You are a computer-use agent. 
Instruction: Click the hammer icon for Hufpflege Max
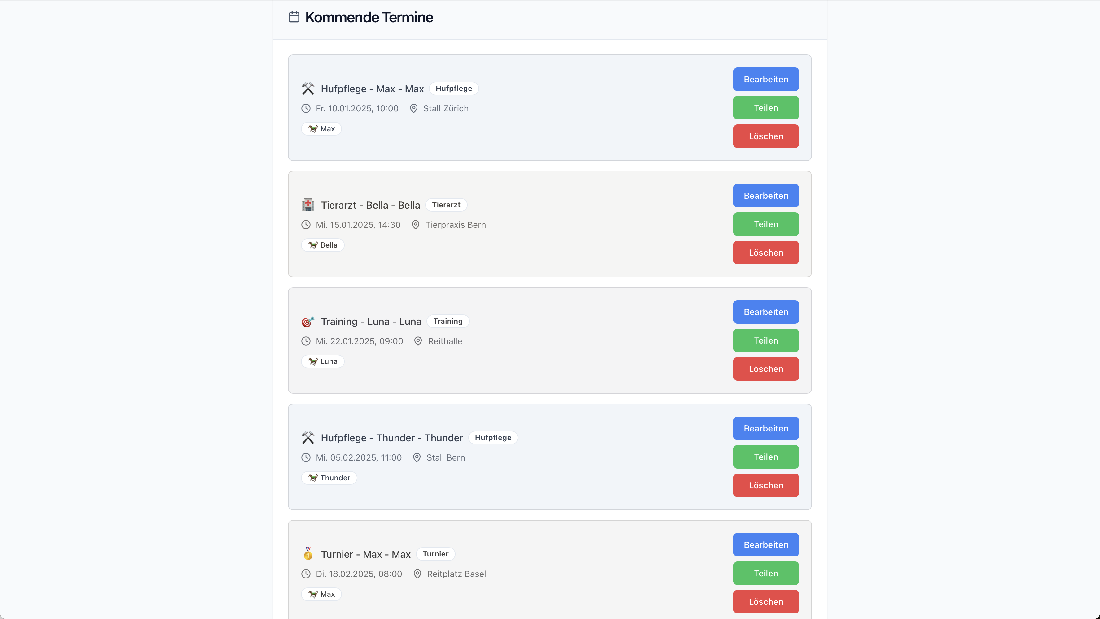click(x=308, y=89)
